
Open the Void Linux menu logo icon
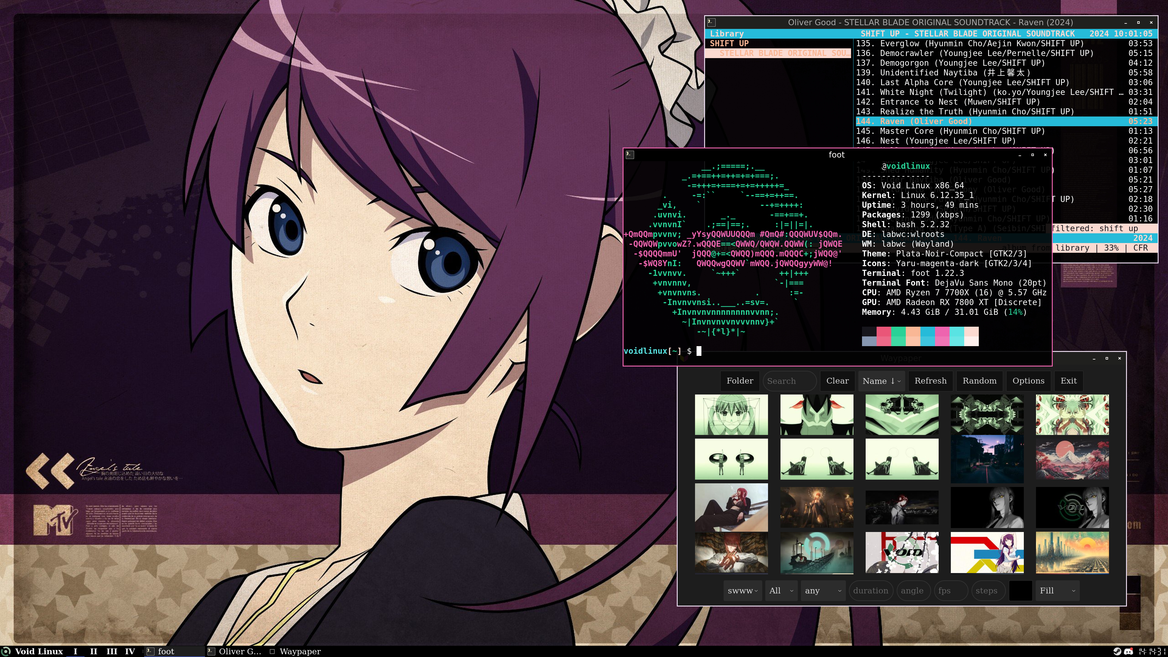point(5,651)
